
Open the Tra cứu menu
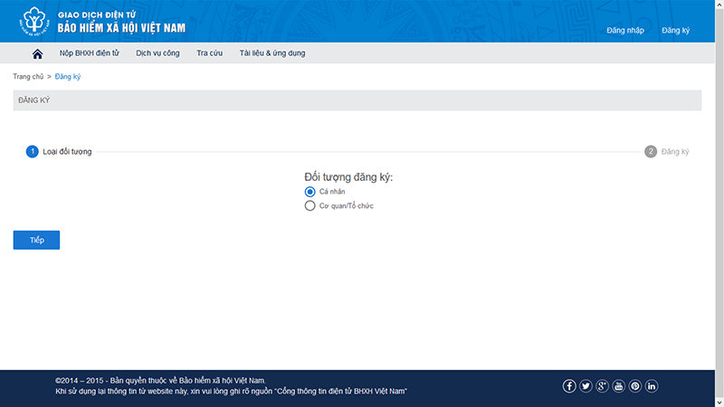pyautogui.click(x=209, y=53)
